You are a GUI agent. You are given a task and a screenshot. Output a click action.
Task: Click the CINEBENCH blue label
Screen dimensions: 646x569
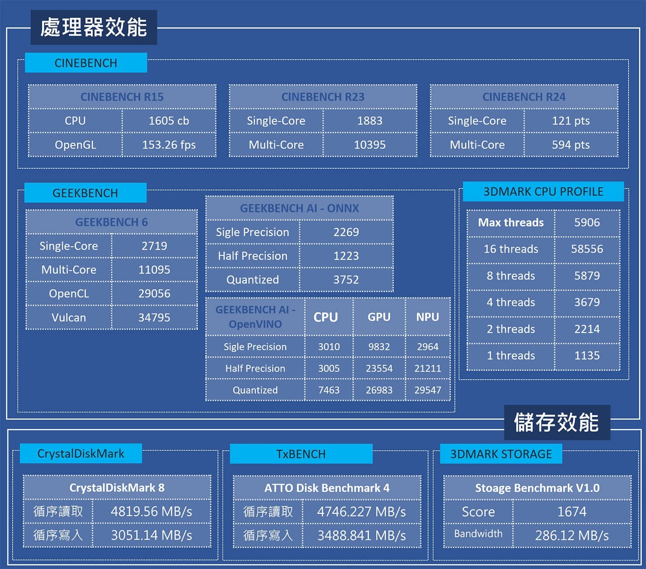click(x=86, y=63)
